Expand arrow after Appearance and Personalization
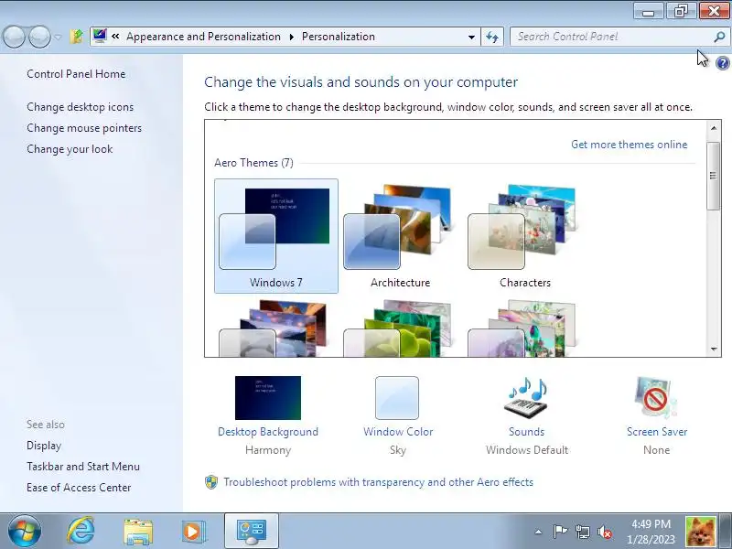732x549 pixels. click(292, 37)
